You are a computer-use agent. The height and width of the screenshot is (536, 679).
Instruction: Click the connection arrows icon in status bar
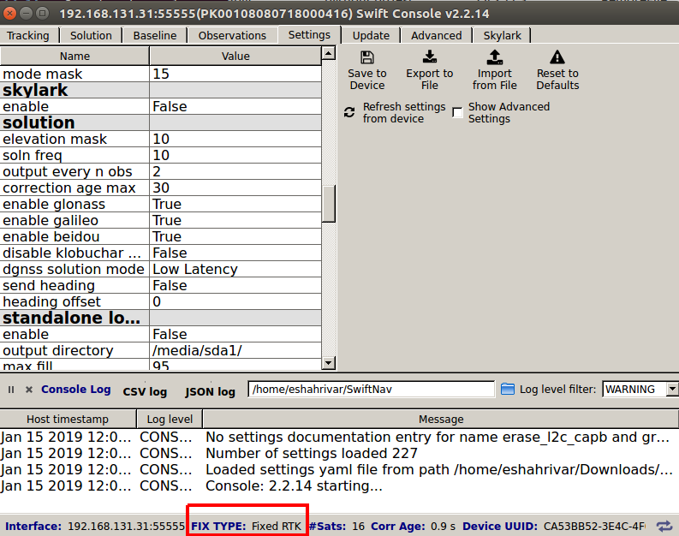[664, 526]
